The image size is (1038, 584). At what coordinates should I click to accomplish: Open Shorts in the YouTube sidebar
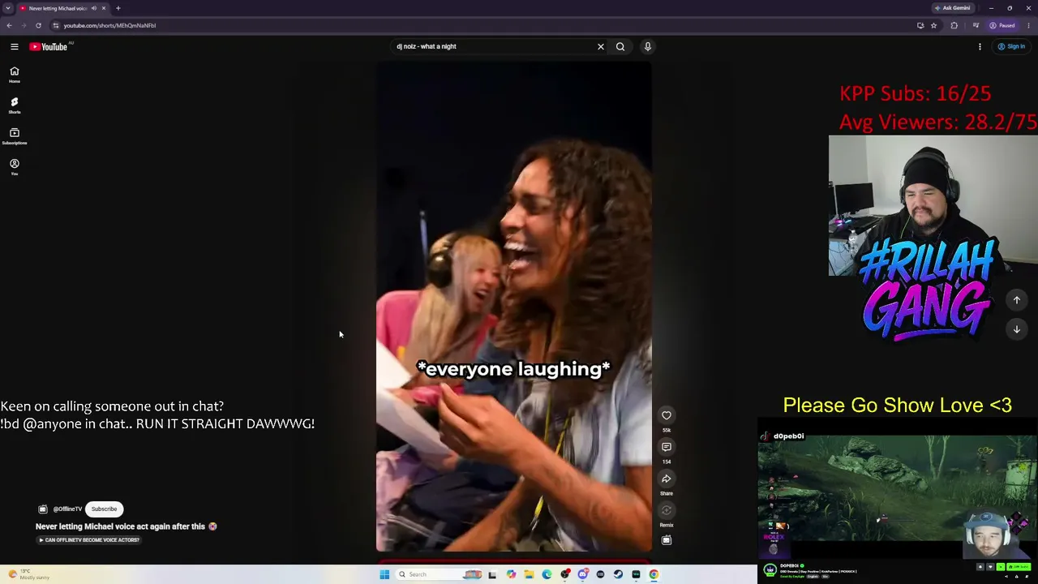tap(14, 105)
